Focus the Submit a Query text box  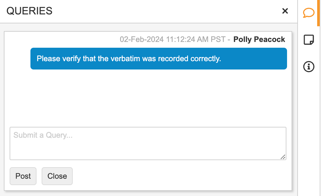pos(148,143)
